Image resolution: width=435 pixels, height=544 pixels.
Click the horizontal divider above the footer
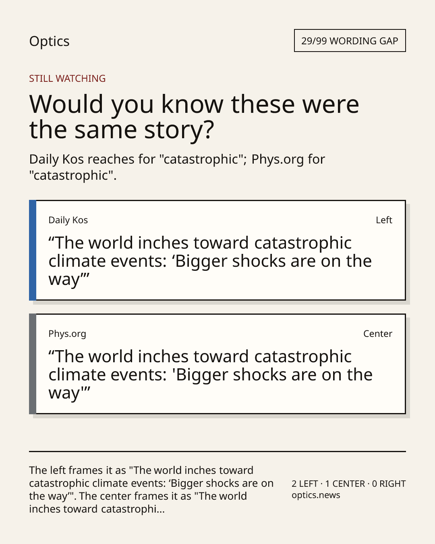point(217,451)
